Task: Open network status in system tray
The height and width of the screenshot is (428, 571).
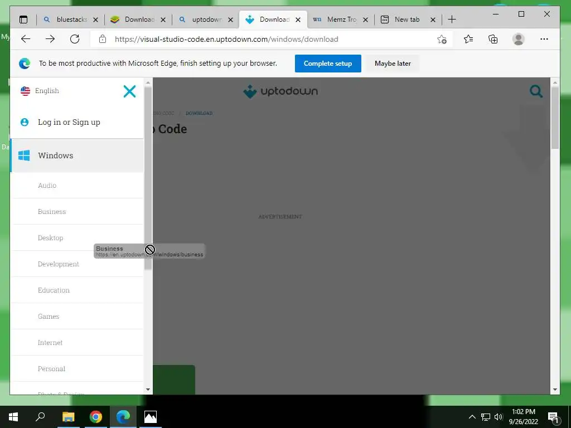Action: tap(486, 417)
